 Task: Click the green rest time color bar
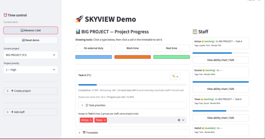tap(172, 57)
